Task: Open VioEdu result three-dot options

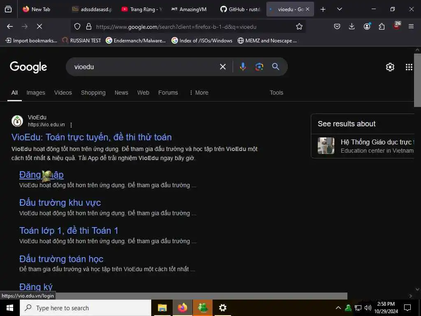Action: tap(71, 125)
